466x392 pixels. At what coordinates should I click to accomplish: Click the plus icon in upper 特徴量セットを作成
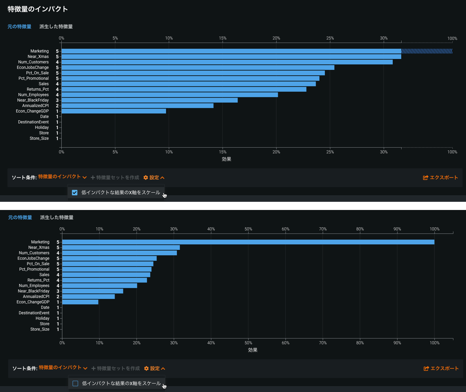pyautogui.click(x=93, y=178)
